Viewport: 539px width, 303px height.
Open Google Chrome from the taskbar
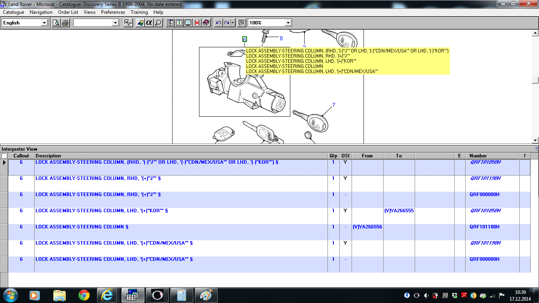[x=84, y=295]
